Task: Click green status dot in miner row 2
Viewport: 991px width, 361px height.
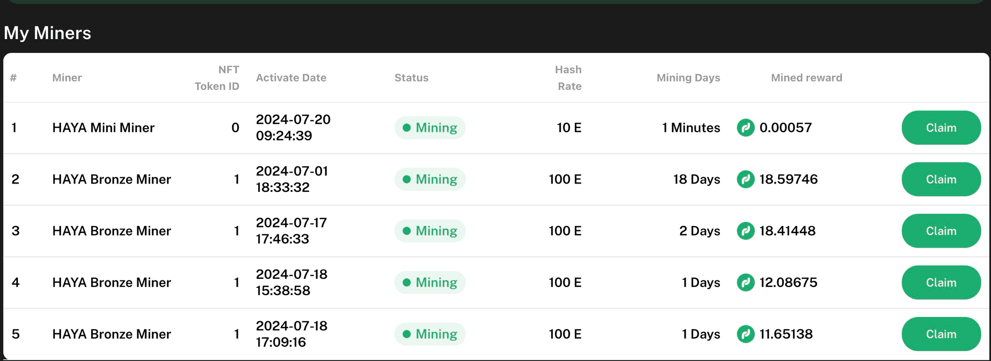Action: click(x=407, y=179)
